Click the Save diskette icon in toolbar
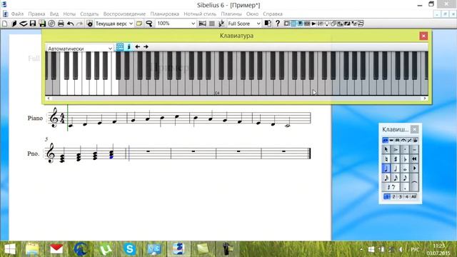The height and width of the screenshot is (257, 457). click(x=33, y=24)
